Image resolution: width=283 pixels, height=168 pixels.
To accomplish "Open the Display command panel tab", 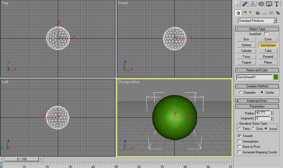I will click(269, 4).
